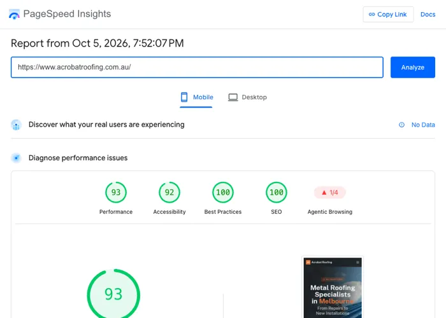
Task: Click the Accessibility label
Action: [169, 212]
